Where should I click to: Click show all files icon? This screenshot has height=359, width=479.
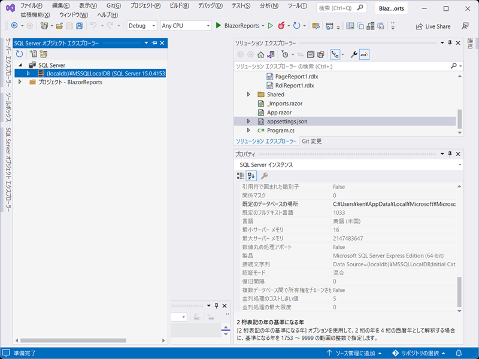[321, 54]
